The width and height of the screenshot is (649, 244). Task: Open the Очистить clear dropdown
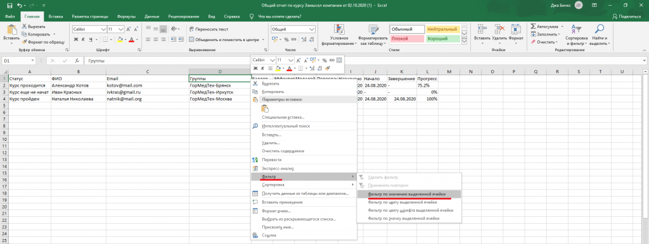coord(544,42)
